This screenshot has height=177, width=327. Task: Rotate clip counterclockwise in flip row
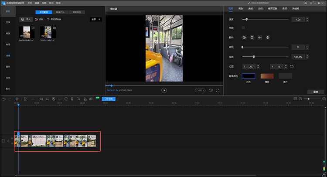click(x=244, y=37)
